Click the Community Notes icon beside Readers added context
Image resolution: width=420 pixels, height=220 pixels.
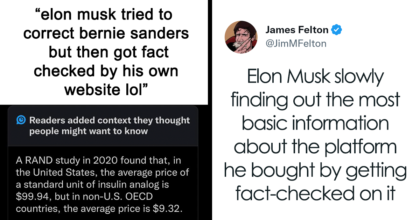pyautogui.click(x=21, y=120)
